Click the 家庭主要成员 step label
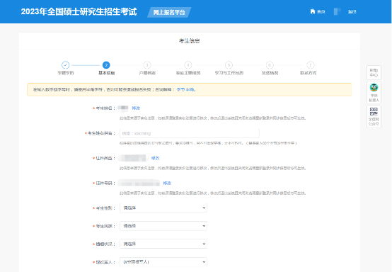 point(188,73)
